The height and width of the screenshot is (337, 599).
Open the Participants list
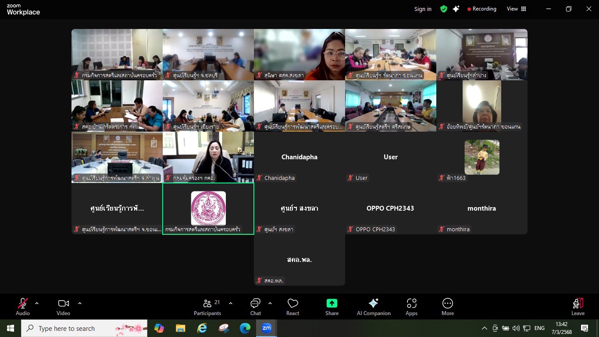[207, 306]
